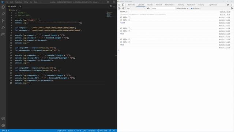Change language mode JavaScript
Viewport: 234px width, 132px height.
(92, 131)
